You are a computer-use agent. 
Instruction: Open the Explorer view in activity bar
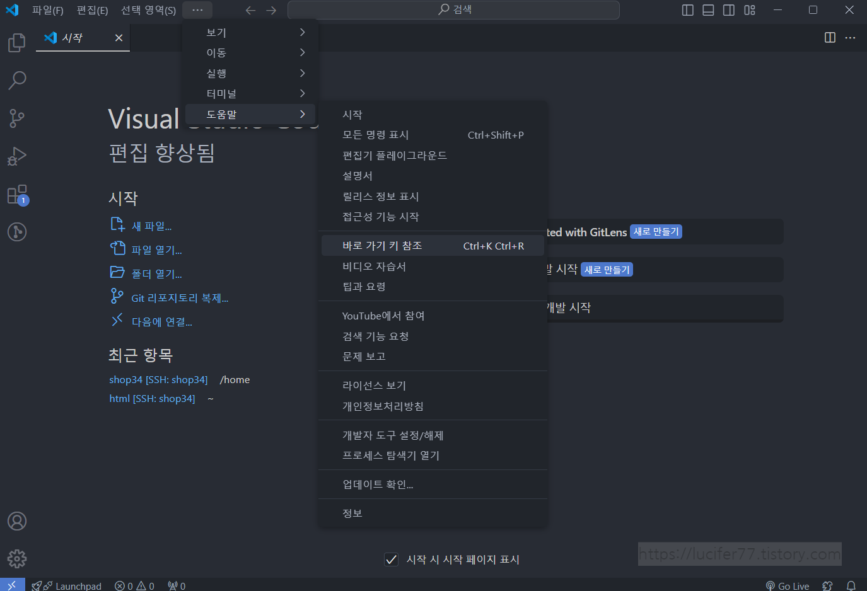tap(17, 43)
